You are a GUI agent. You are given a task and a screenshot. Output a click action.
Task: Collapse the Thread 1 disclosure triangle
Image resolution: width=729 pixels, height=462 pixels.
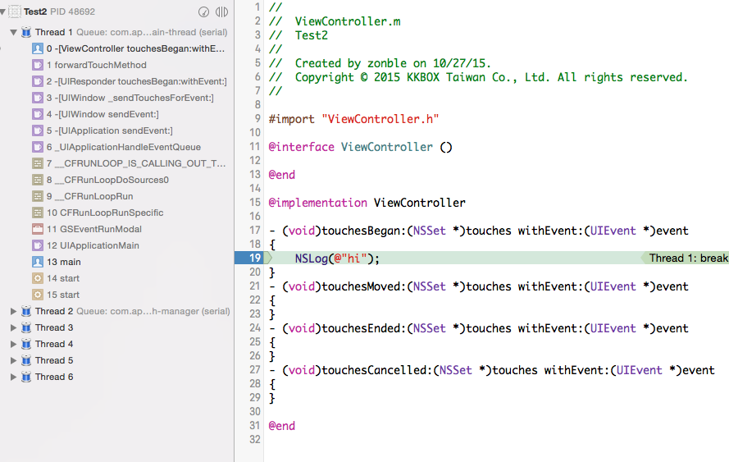coord(13,32)
